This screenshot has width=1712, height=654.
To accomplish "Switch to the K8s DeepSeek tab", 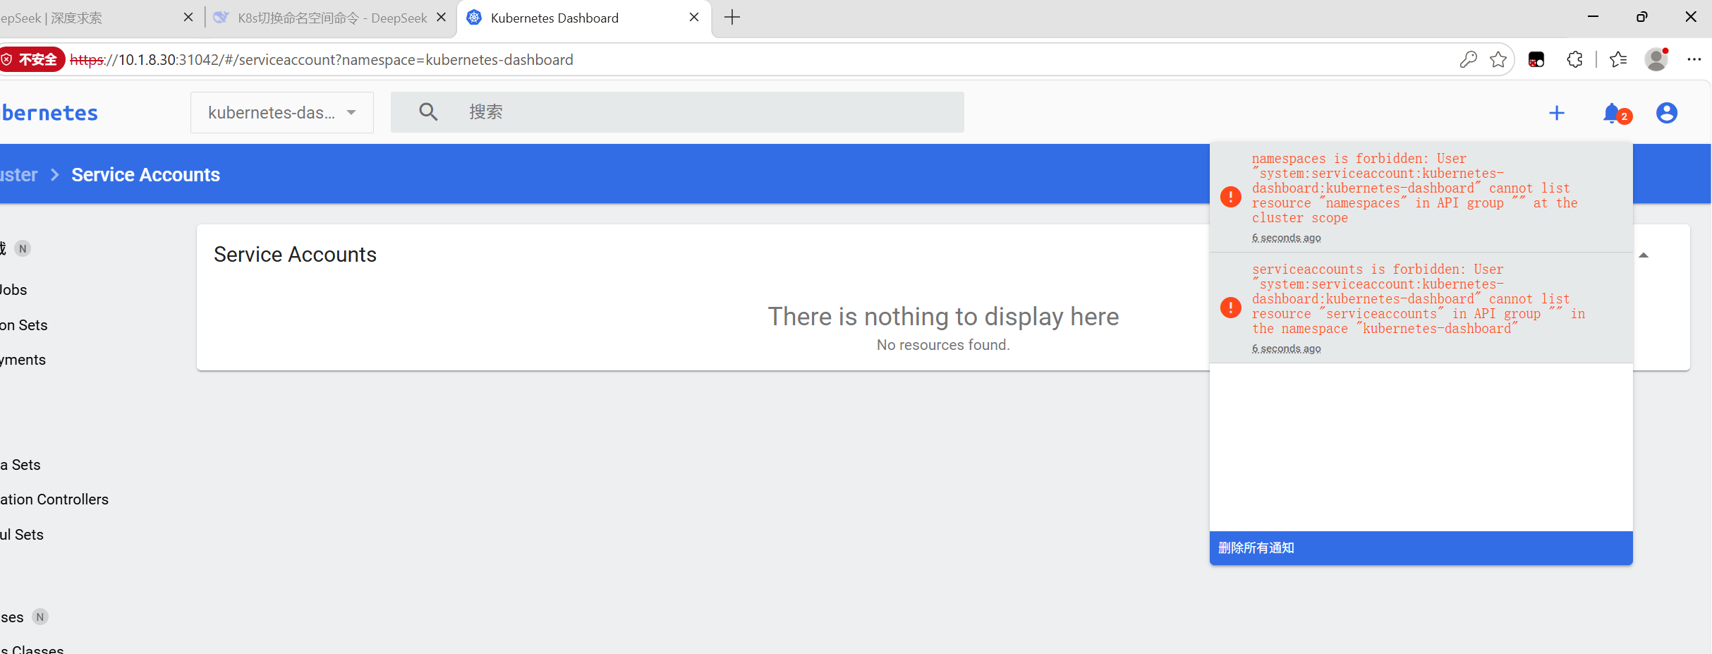I will pyautogui.click(x=332, y=18).
